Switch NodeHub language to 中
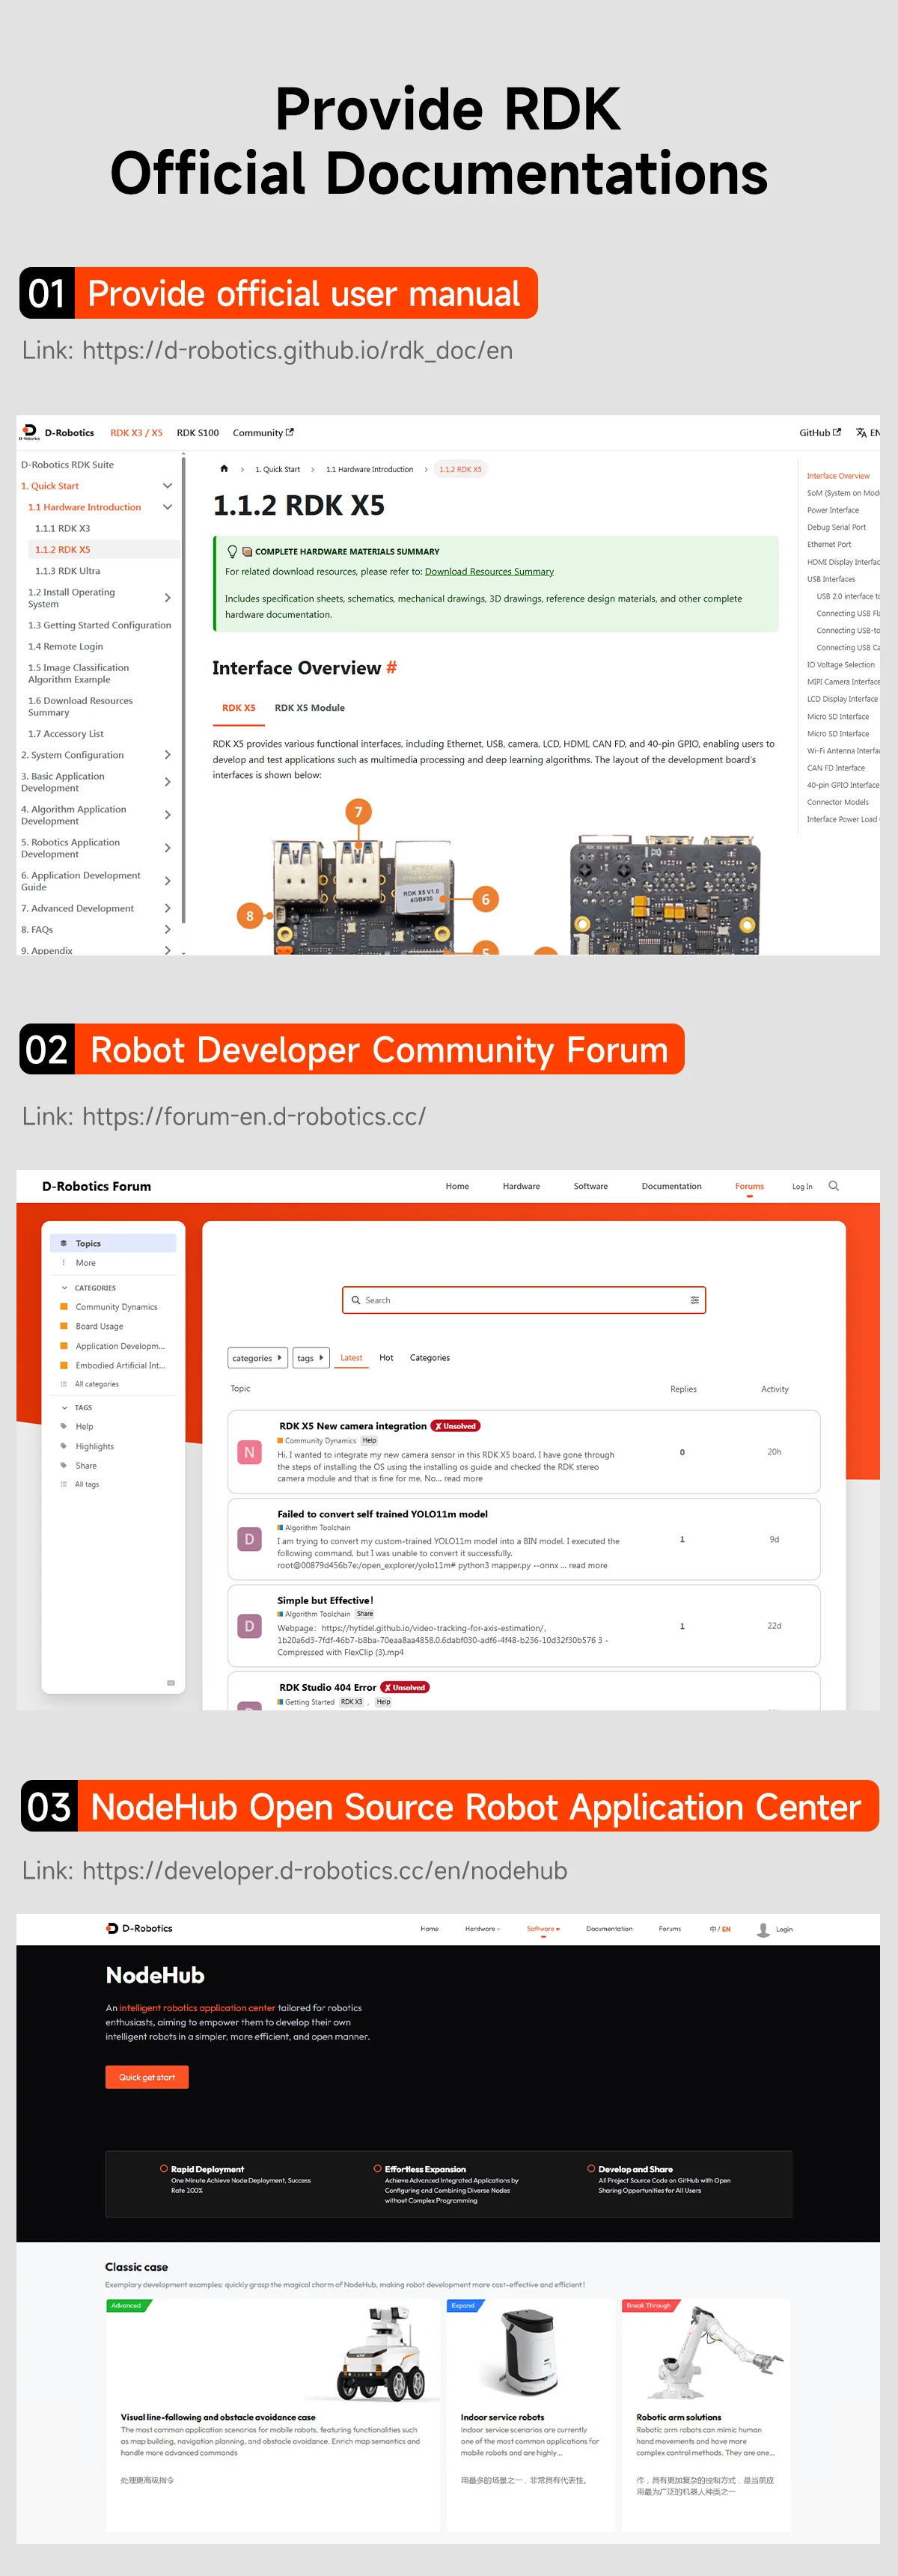The height and width of the screenshot is (2576, 898). (713, 1929)
